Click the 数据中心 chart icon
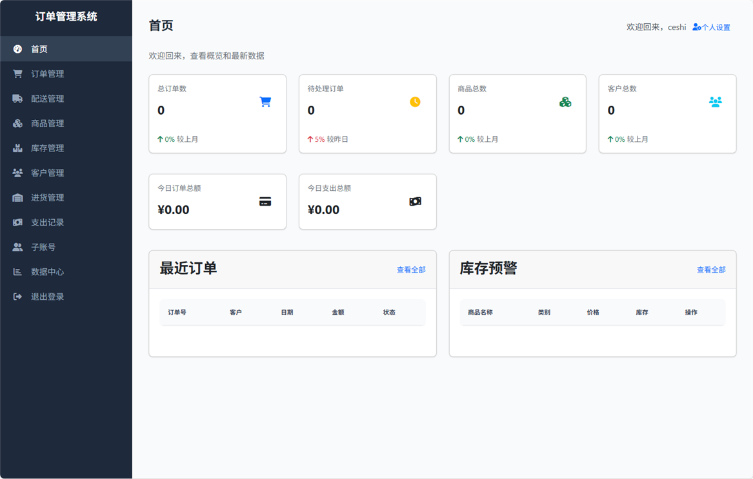 (x=18, y=271)
